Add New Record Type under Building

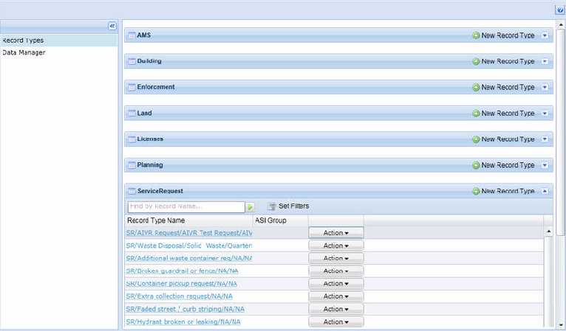[503, 61]
